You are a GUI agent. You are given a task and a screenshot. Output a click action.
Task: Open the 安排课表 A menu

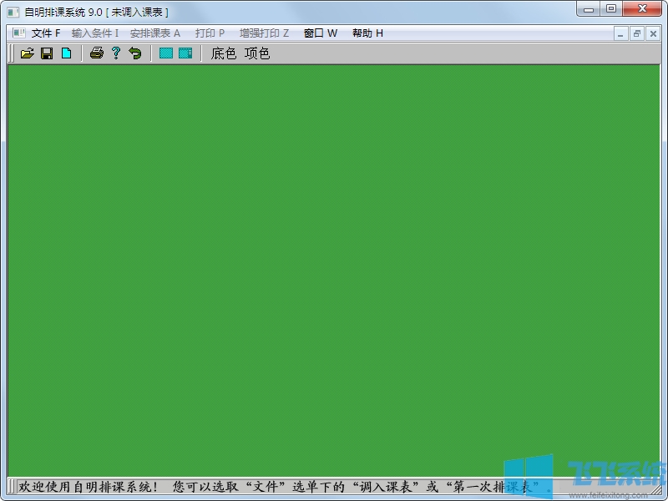pos(153,33)
